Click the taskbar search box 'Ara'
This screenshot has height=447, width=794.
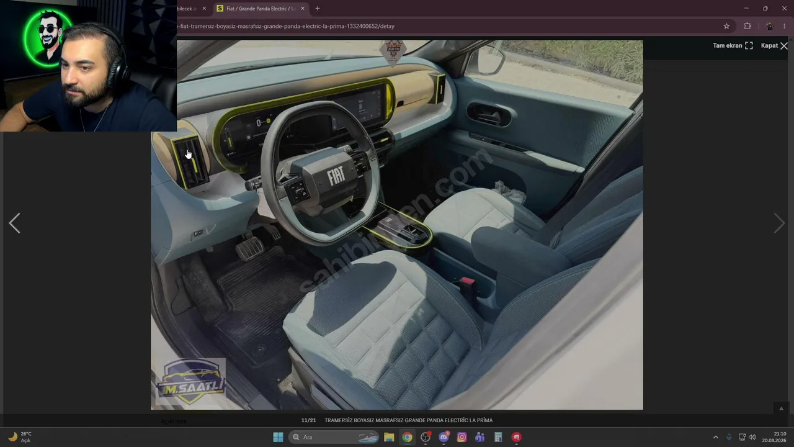334,437
